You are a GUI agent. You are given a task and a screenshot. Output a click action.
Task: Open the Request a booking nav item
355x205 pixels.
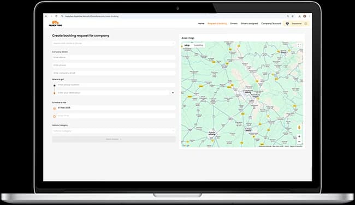pyautogui.click(x=217, y=23)
